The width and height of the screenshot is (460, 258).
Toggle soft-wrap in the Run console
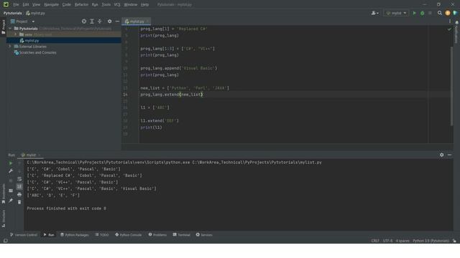(x=19, y=179)
